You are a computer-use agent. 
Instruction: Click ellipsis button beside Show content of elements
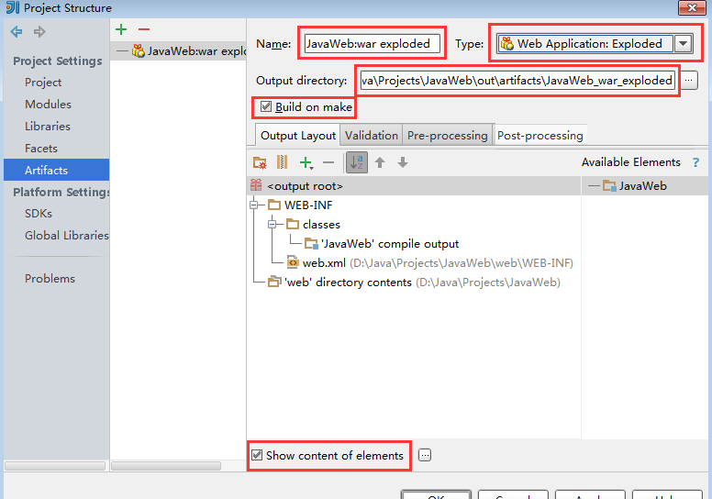(425, 455)
